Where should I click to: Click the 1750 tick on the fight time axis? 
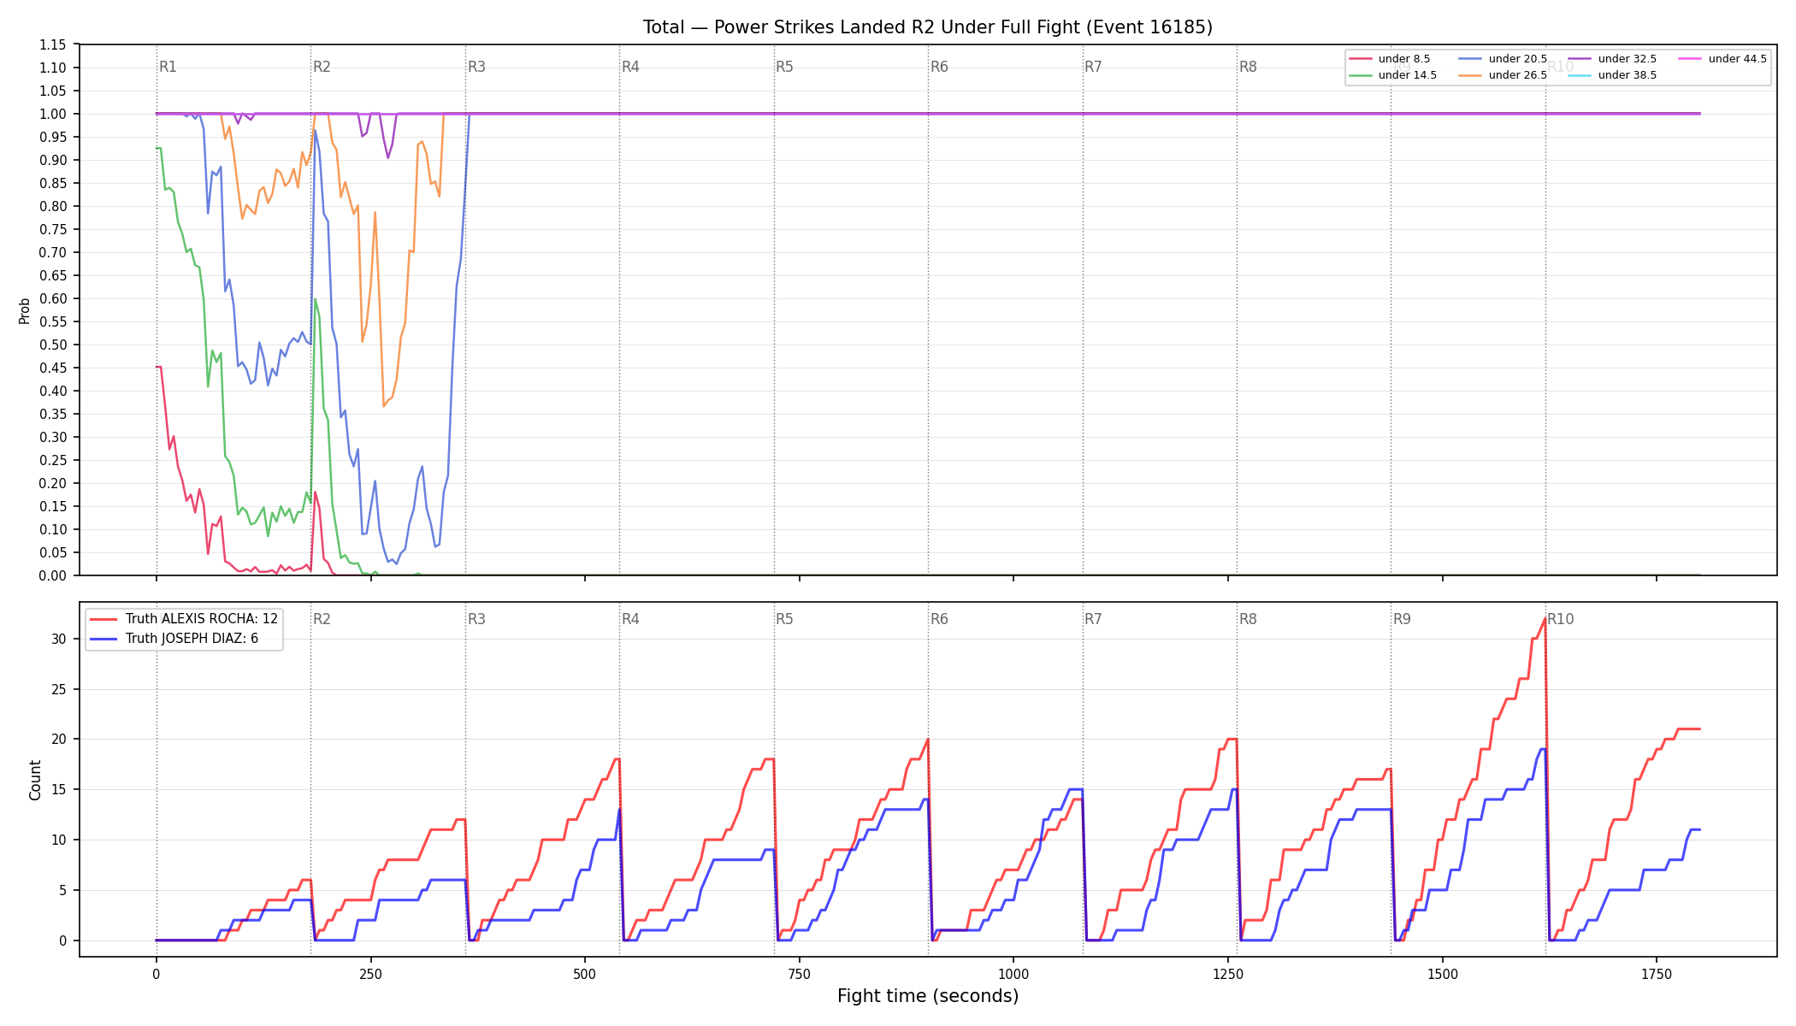(x=1657, y=974)
